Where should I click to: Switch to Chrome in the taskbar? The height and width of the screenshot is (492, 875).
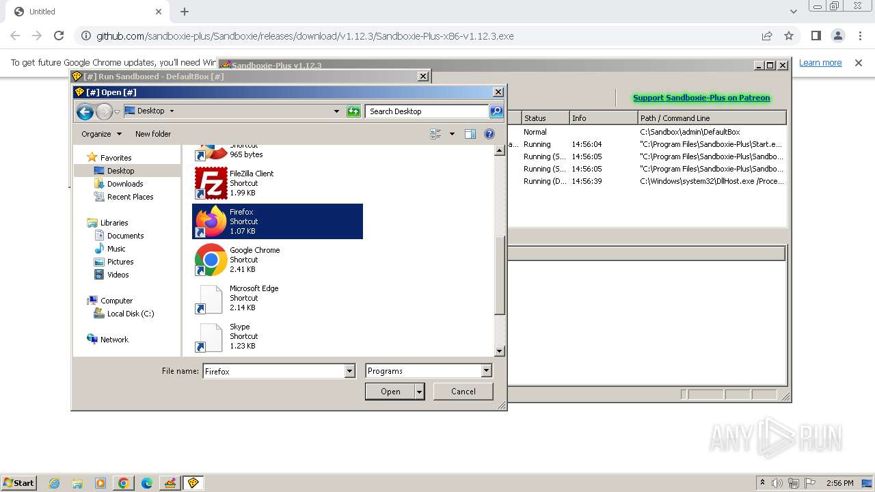click(124, 483)
